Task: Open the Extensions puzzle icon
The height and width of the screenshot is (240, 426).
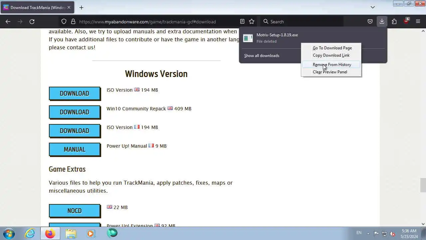Action: coord(394,21)
